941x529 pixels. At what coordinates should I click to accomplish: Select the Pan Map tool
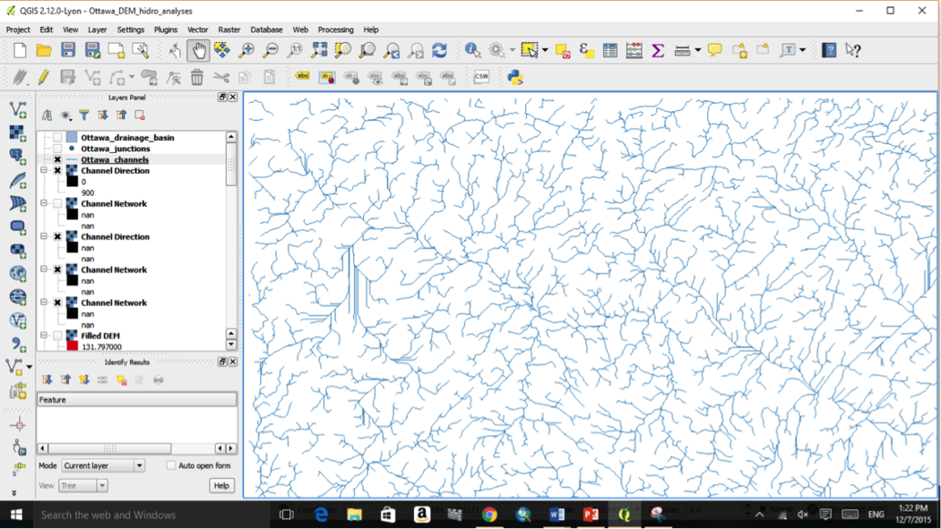196,51
